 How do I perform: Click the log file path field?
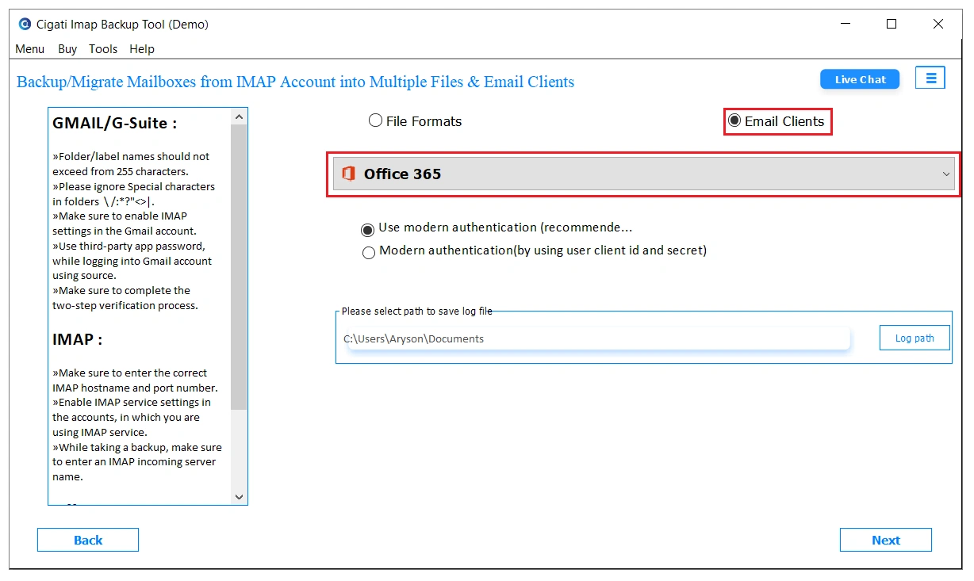click(597, 338)
